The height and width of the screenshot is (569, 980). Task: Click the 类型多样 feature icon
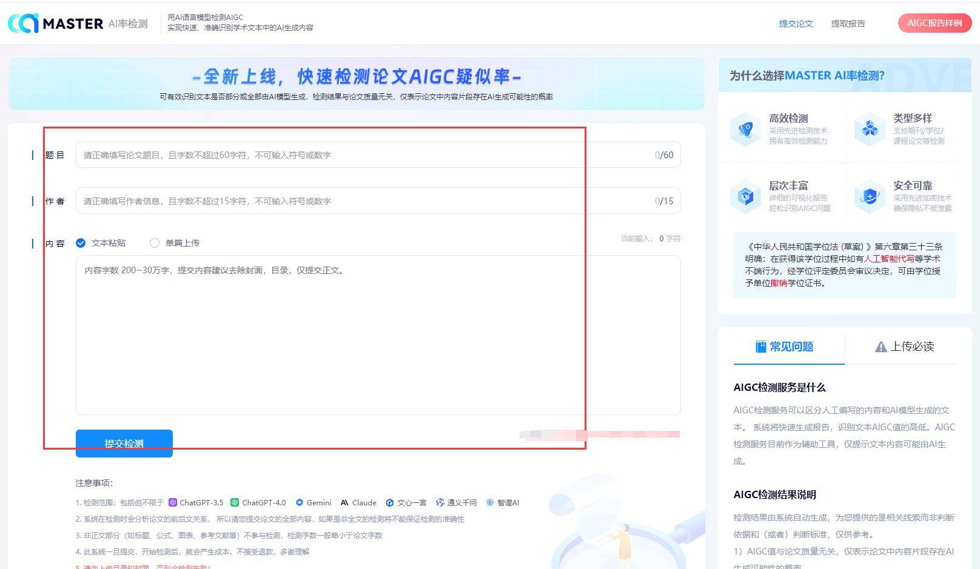870,129
